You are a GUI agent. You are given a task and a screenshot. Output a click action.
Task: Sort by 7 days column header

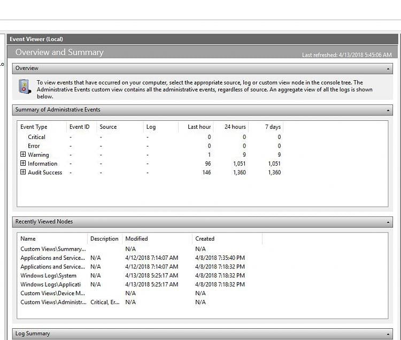[273, 127]
